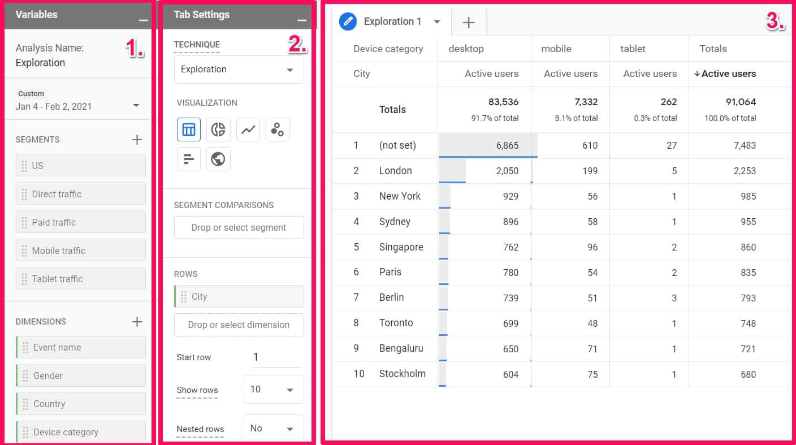Open the Nested rows dropdown
This screenshot has width=796, height=445.
click(x=273, y=429)
